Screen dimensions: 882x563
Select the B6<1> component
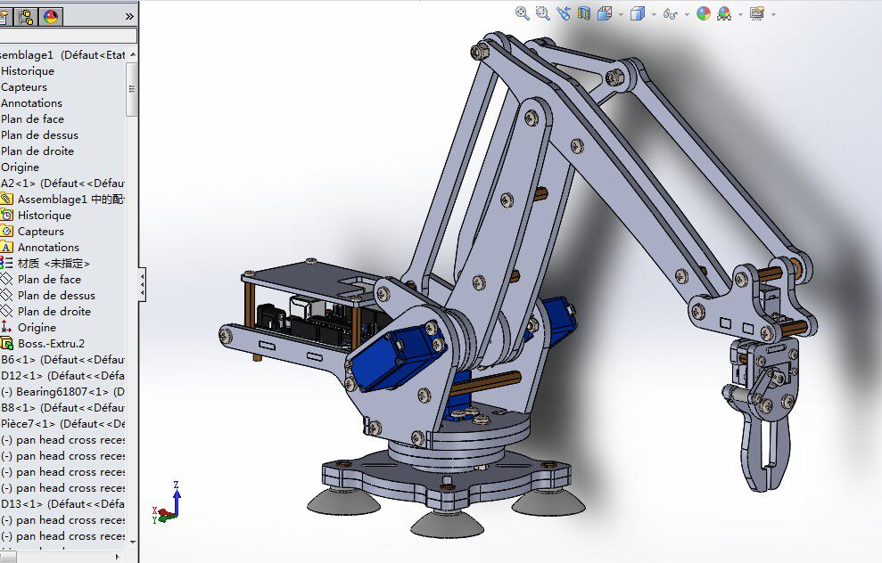(x=62, y=360)
